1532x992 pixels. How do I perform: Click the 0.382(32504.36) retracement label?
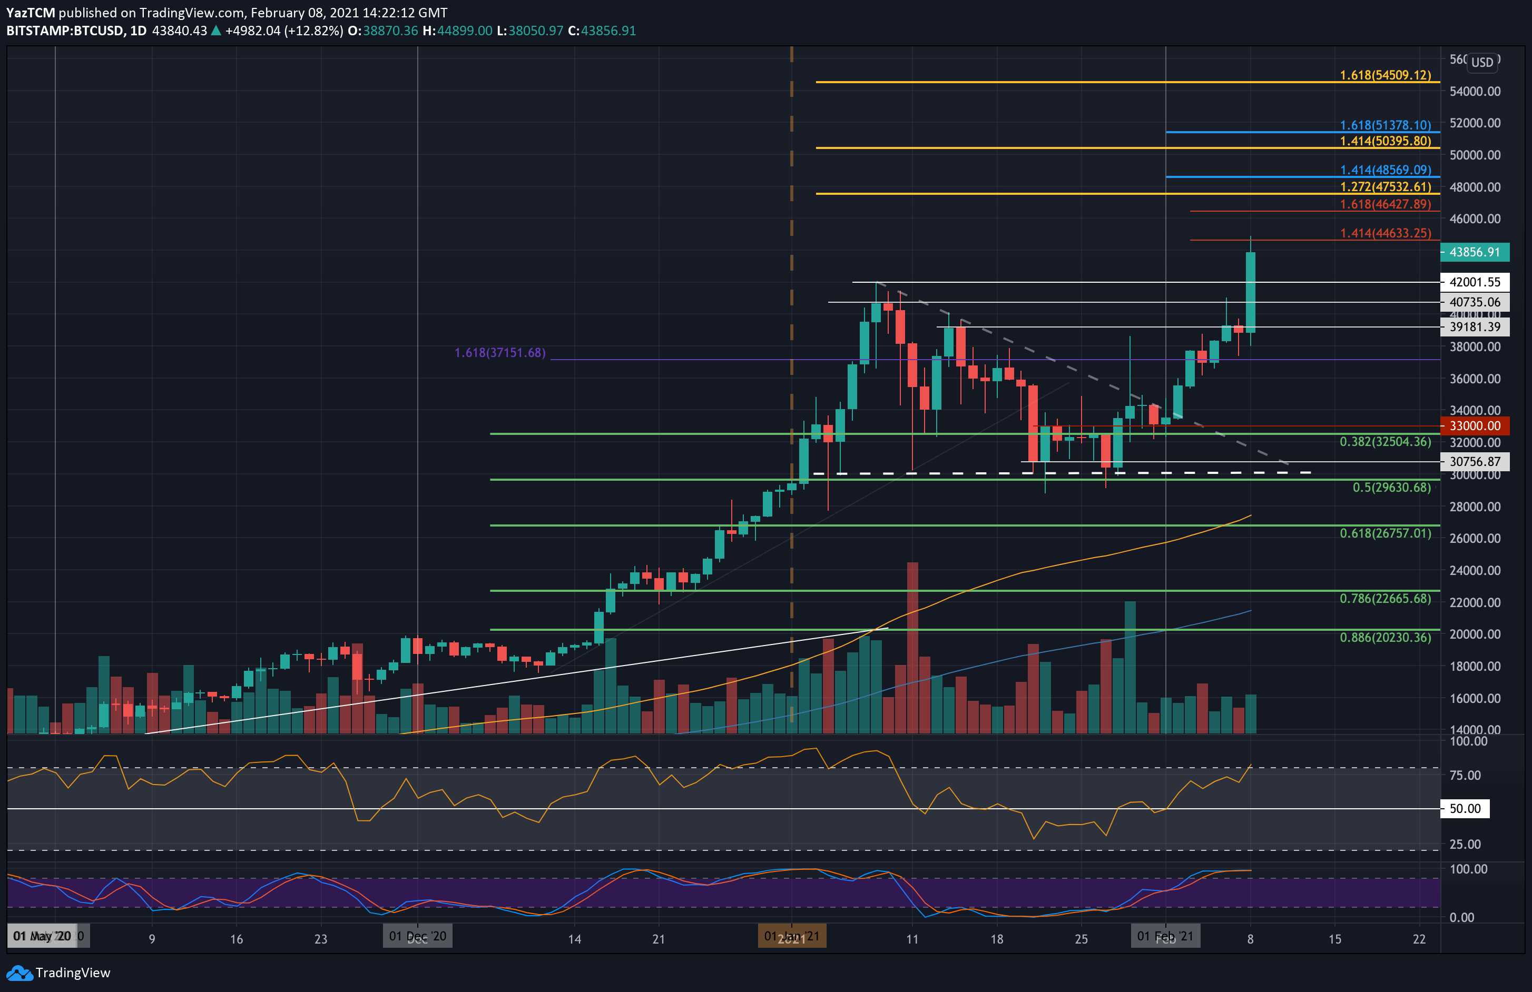tap(1385, 441)
